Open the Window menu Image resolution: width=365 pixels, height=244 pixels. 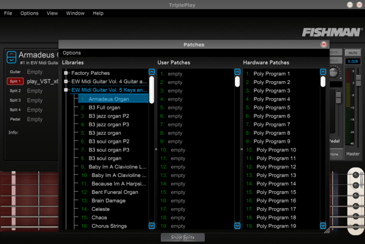tap(75, 13)
